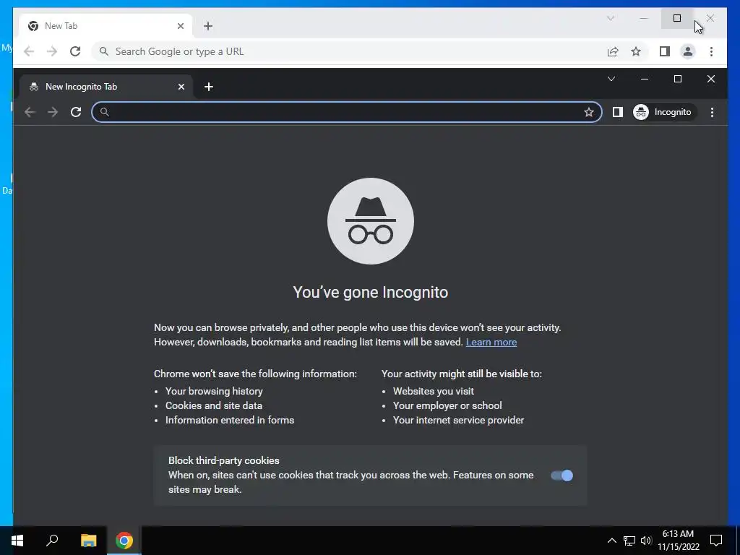
Task: Click 'Your employer or school' bullet
Action: 447,406
